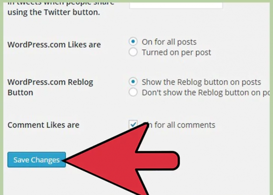Click the "WordPress.com Likes are" setting heading
This screenshot has height=195, width=273.
click(x=54, y=45)
